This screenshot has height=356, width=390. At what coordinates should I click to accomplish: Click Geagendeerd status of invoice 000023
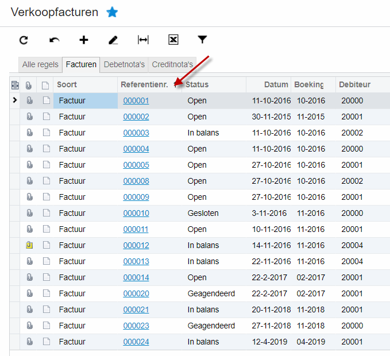click(x=211, y=326)
